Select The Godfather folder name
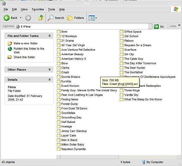The height and width of the screenshot is (166, 182). [134, 72]
